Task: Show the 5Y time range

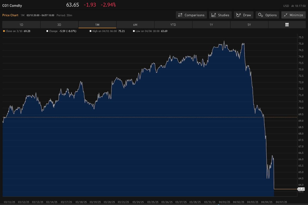Action: (x=249, y=25)
